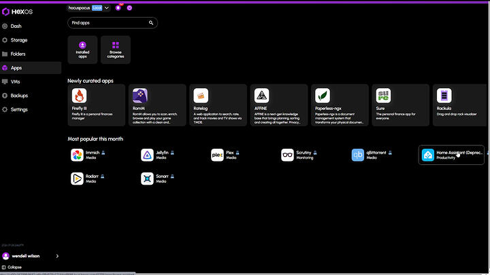
Task: Click the Scrutiny app name
Action: coord(304,153)
